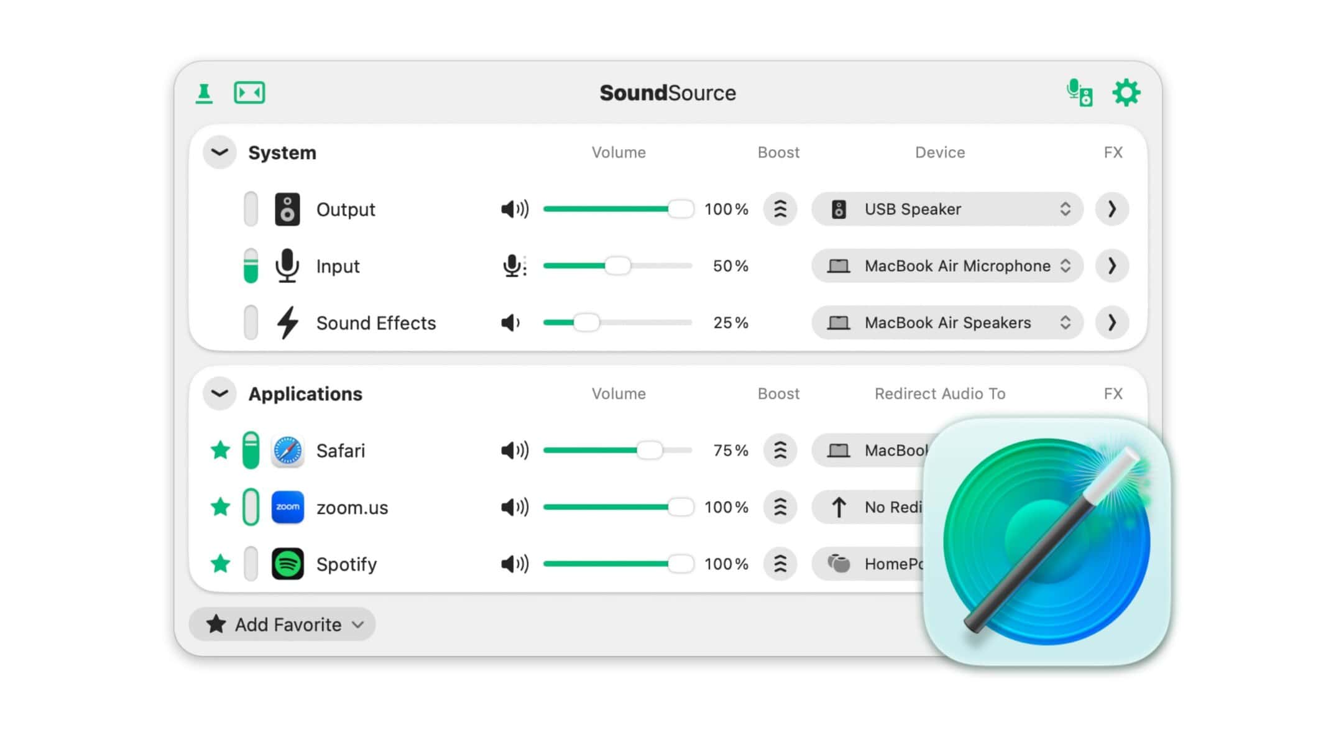
Task: Open the Output device dropdown USB Speaker
Action: pyautogui.click(x=947, y=210)
